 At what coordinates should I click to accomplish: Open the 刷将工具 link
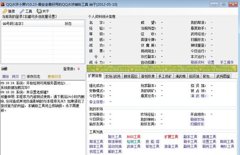click(x=209, y=147)
